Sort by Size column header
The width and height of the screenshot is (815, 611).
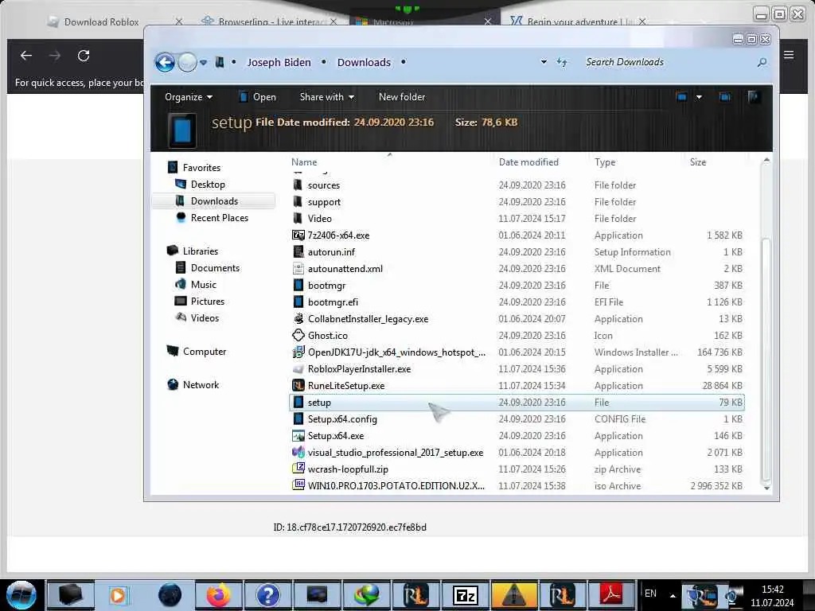[697, 162]
